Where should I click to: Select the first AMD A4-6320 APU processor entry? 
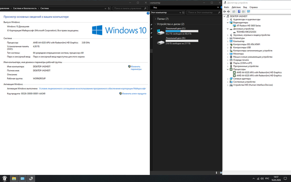click(x=259, y=73)
